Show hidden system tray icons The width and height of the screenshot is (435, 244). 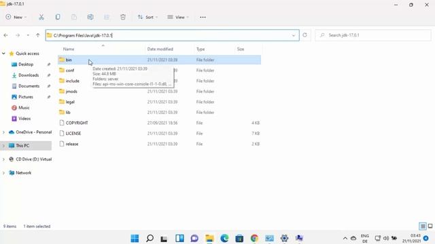click(345, 238)
